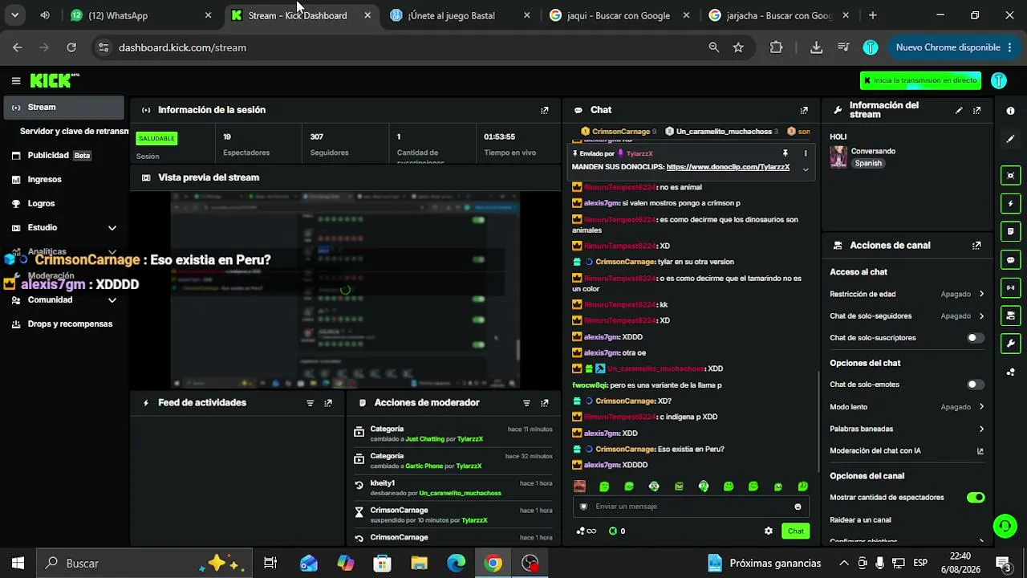Pop out the Información de la sesión panel
This screenshot has width=1027, height=578.
coord(545,110)
